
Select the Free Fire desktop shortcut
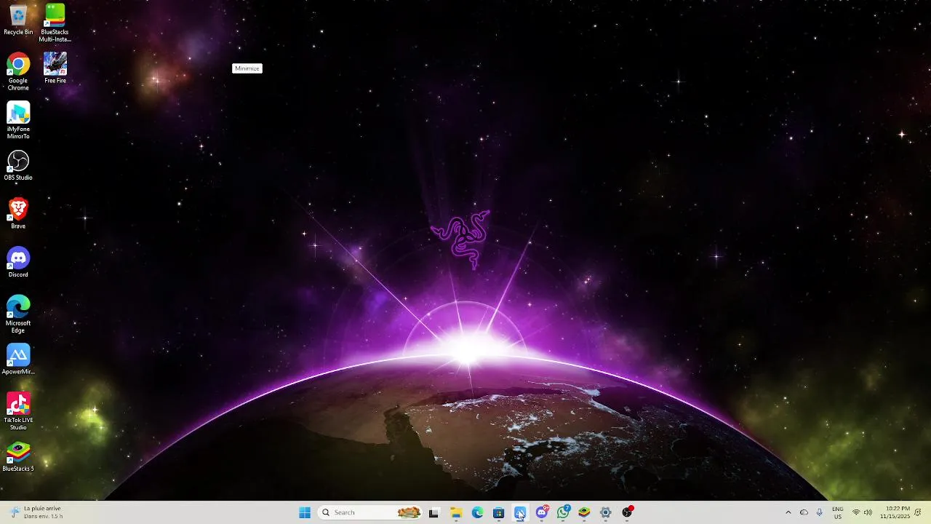pyautogui.click(x=55, y=68)
